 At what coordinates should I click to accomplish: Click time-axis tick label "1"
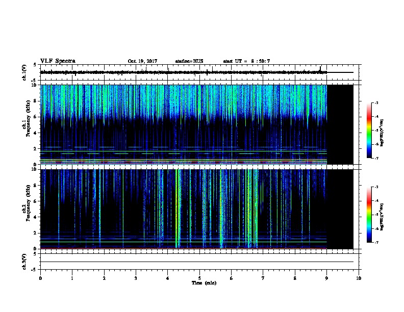click(x=72, y=278)
